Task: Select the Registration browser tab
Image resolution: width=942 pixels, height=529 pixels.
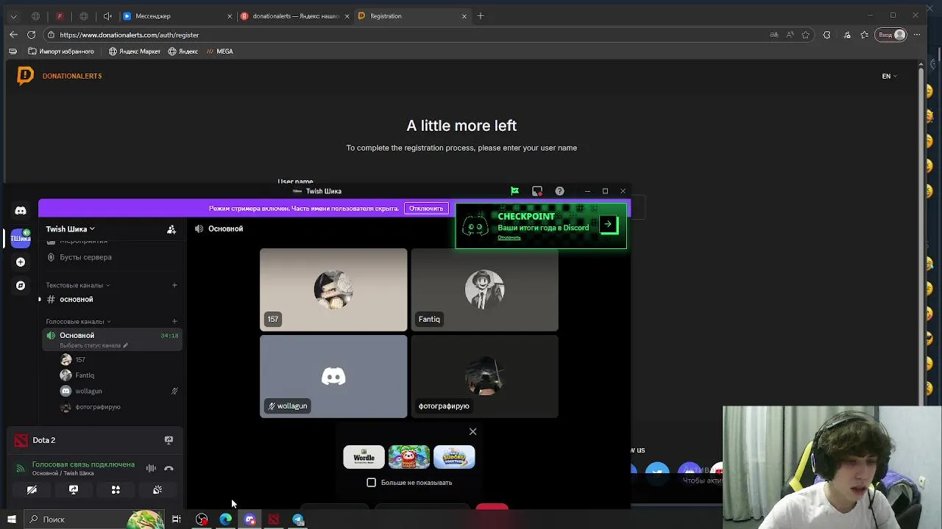Action: [x=412, y=16]
